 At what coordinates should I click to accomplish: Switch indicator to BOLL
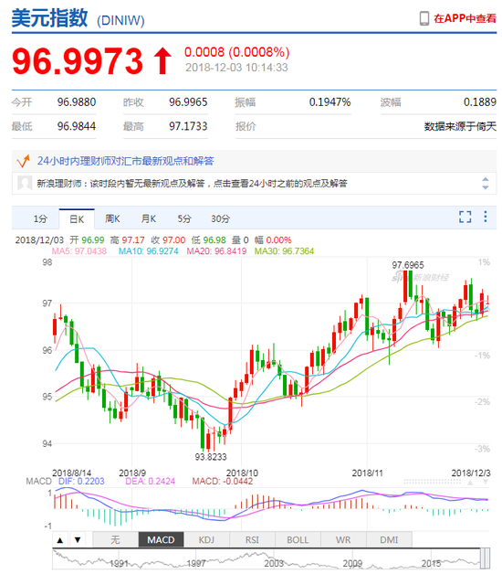click(x=298, y=539)
